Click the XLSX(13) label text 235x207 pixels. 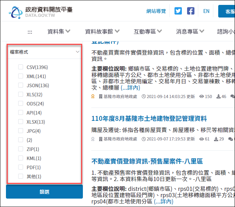(36, 122)
